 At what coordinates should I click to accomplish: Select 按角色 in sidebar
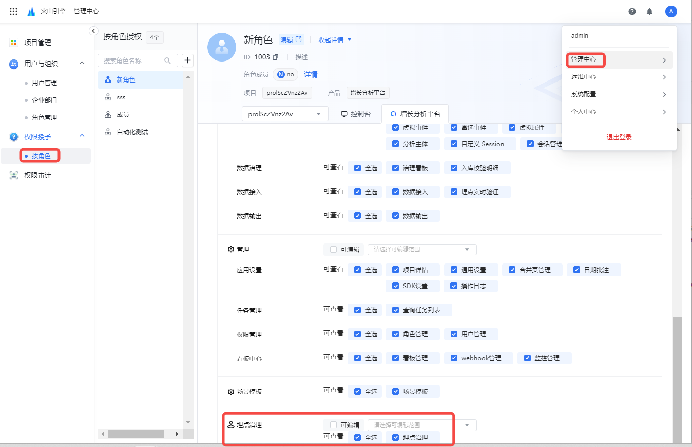tap(41, 156)
